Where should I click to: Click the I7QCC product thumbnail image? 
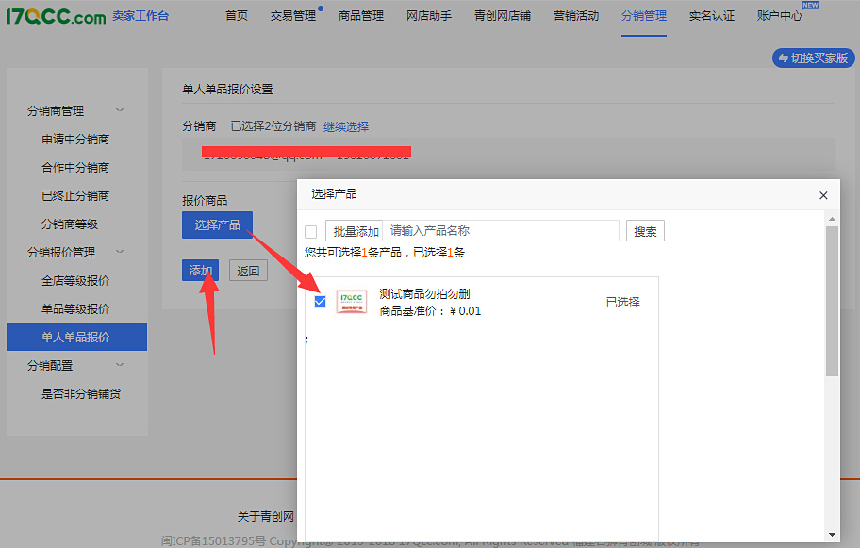click(351, 302)
